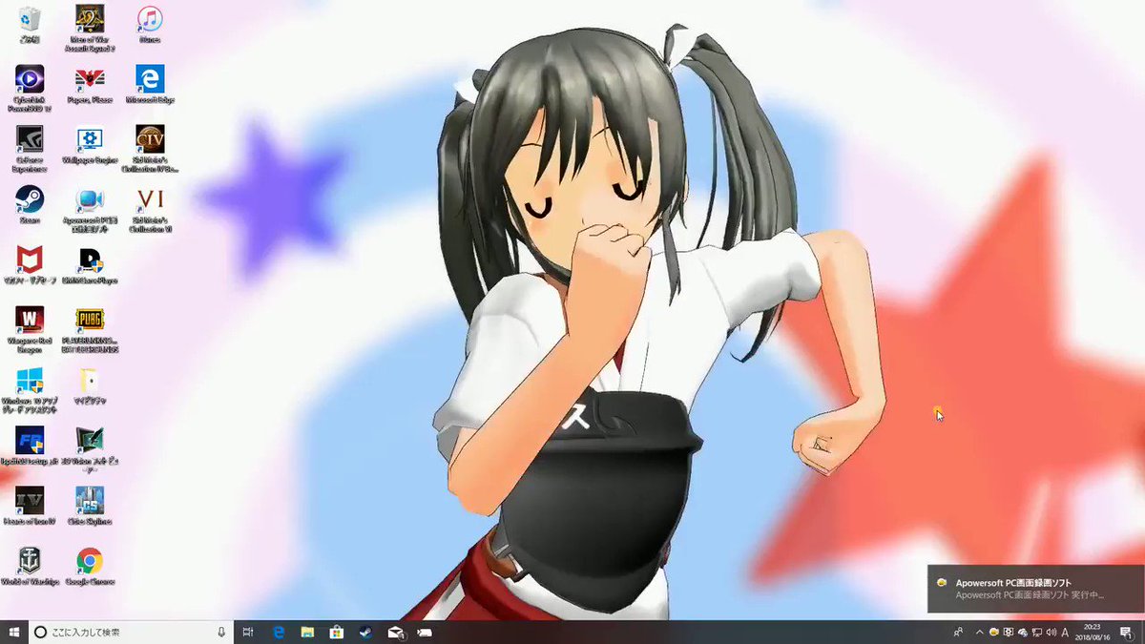
Task: Open Men of War Assault Squad 2 shortcut
Action: click(90, 29)
